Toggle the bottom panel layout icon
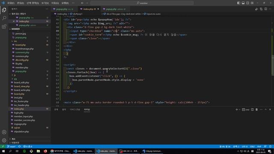 point(243,3)
